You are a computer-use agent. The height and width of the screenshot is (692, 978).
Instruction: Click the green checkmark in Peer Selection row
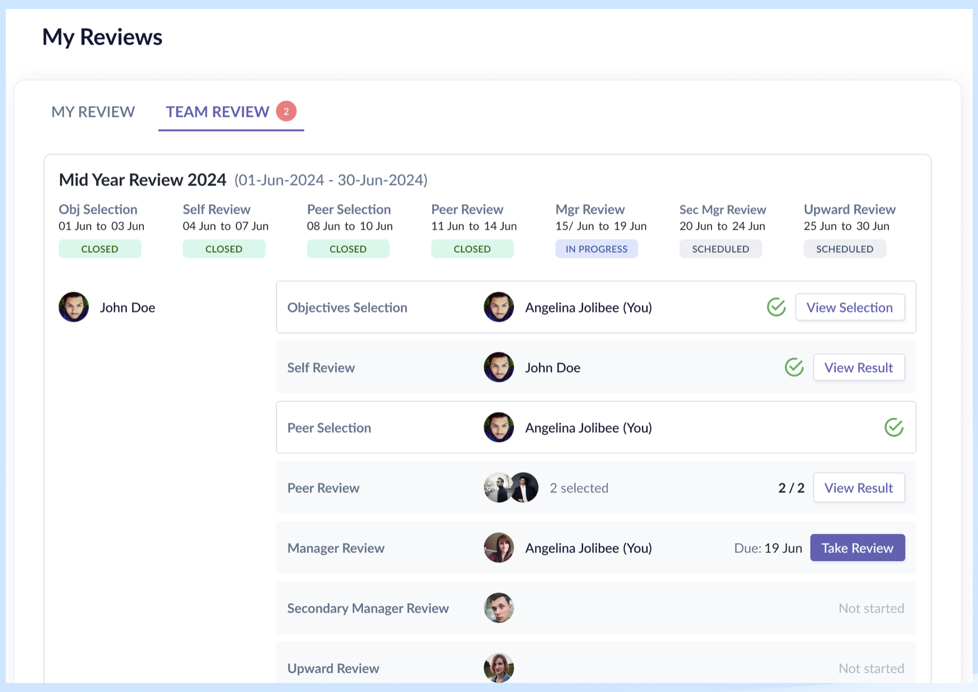pos(894,428)
